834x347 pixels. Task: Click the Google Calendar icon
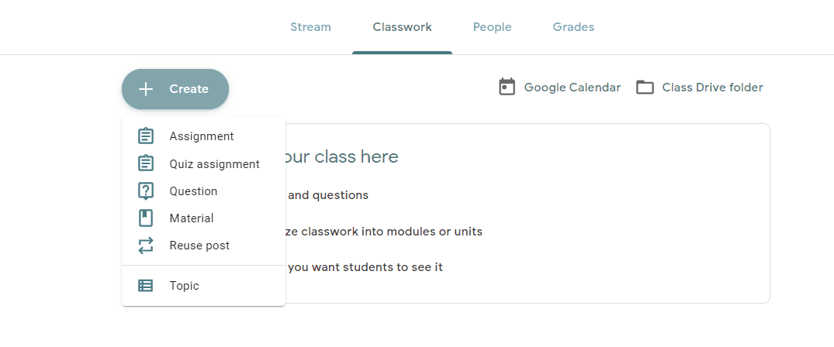click(x=507, y=88)
